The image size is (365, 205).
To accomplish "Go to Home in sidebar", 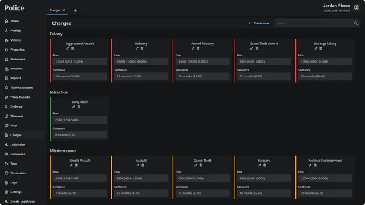I will (23, 21).
